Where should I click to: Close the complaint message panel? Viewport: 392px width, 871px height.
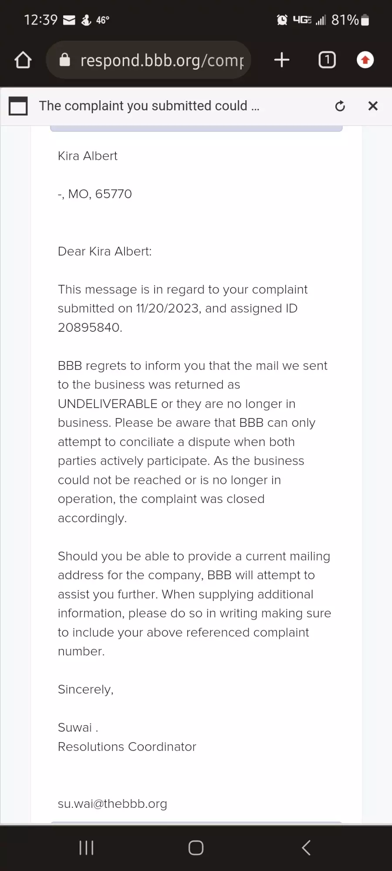pos(373,106)
